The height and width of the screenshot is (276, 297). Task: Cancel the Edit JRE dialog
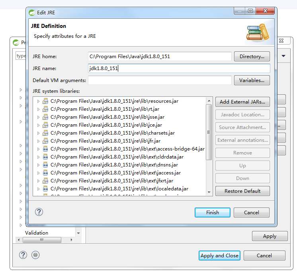(x=252, y=213)
